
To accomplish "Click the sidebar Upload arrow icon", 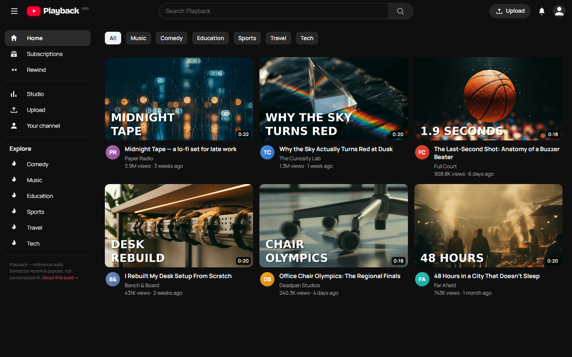I will [14, 110].
